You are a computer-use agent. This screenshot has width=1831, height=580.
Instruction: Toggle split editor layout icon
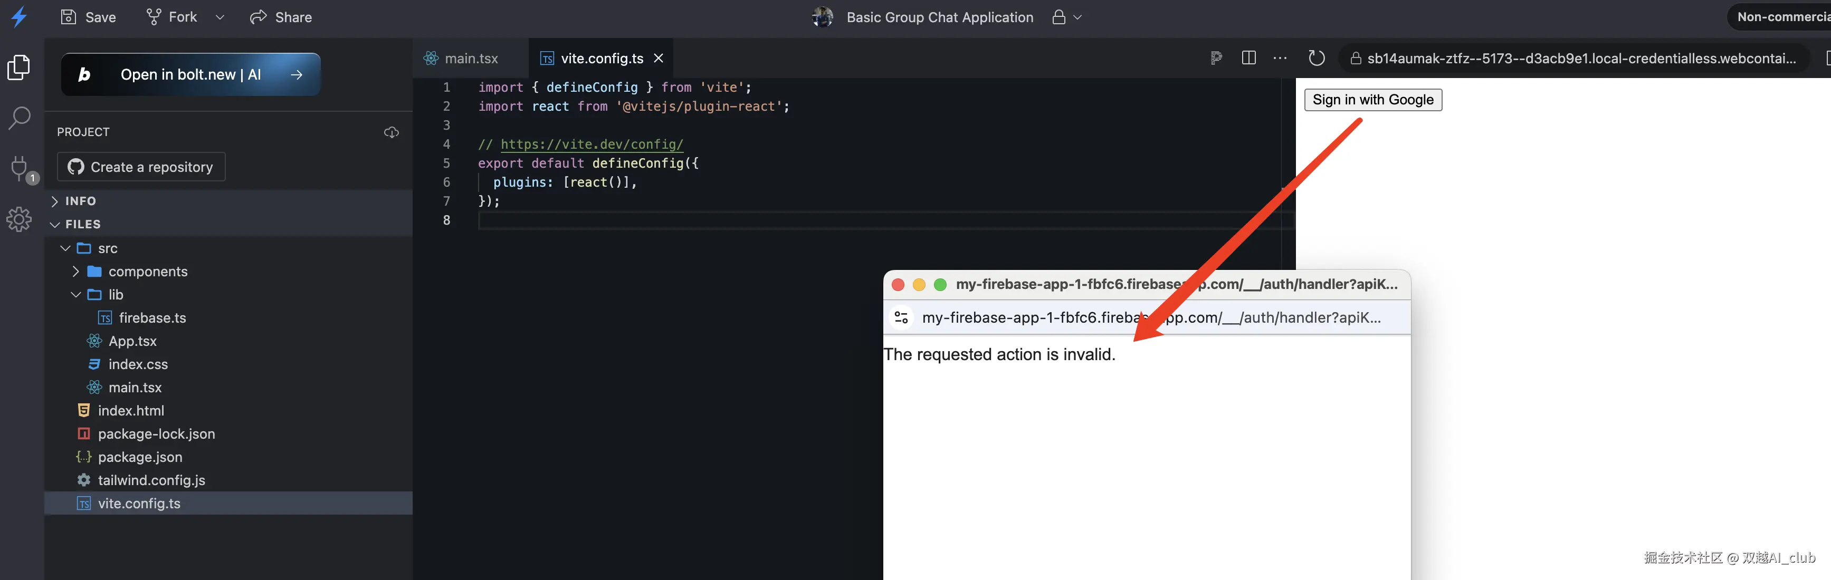click(1248, 58)
